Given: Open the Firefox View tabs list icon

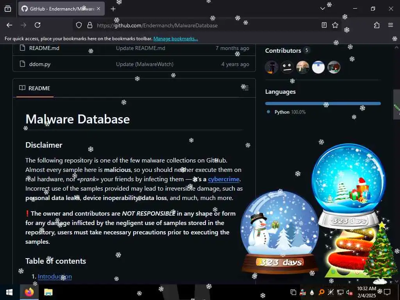Looking at the screenshot, I should coord(8,9).
